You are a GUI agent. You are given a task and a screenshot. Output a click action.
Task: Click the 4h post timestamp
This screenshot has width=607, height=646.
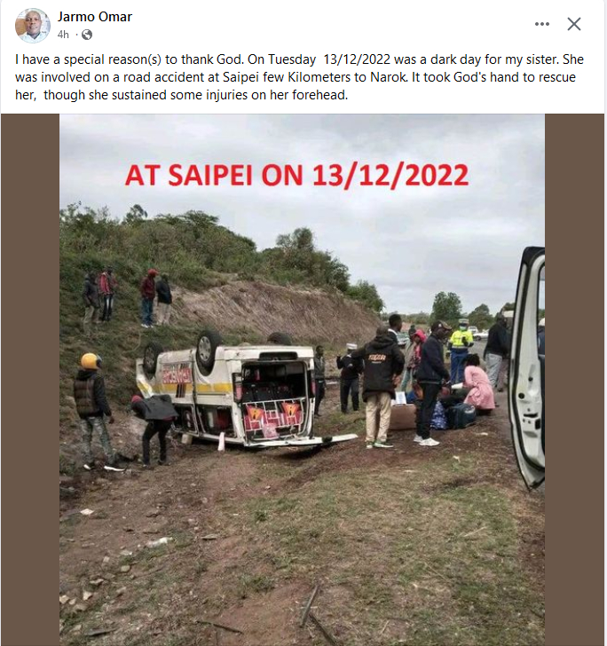click(x=63, y=35)
